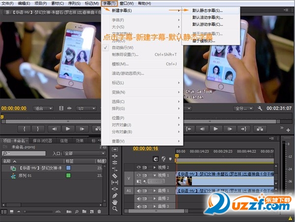Select the Hand tool

115,202
